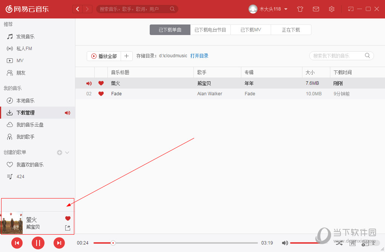Expand the 创建的歌单 section chevron
The width and height of the screenshot is (385, 252).
click(67, 152)
